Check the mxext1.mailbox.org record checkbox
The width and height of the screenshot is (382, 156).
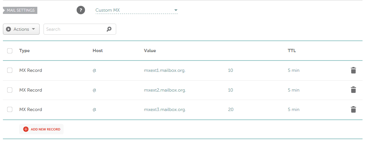(10, 70)
